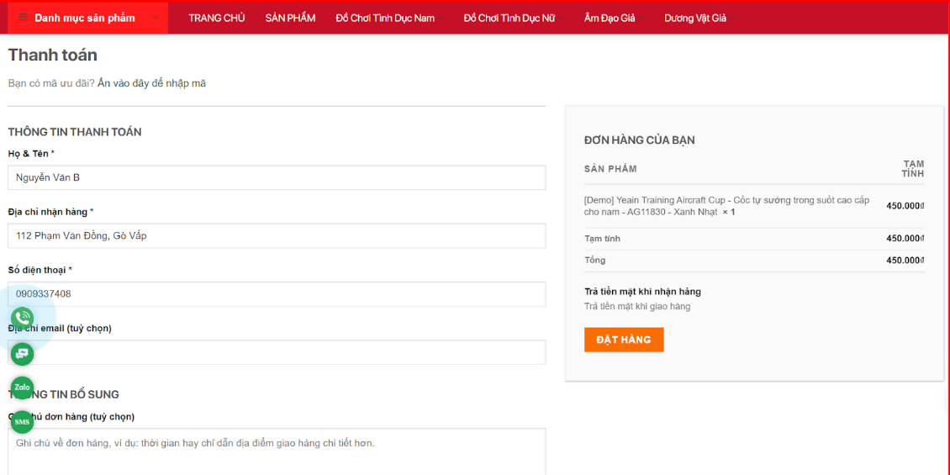Click the Ghi chú đơn hàng textarea
Image resolution: width=950 pixels, height=475 pixels.
[277, 451]
